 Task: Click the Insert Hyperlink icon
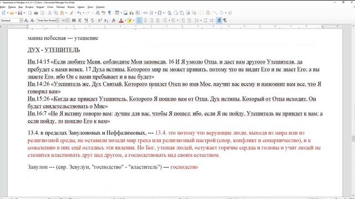(169, 13)
